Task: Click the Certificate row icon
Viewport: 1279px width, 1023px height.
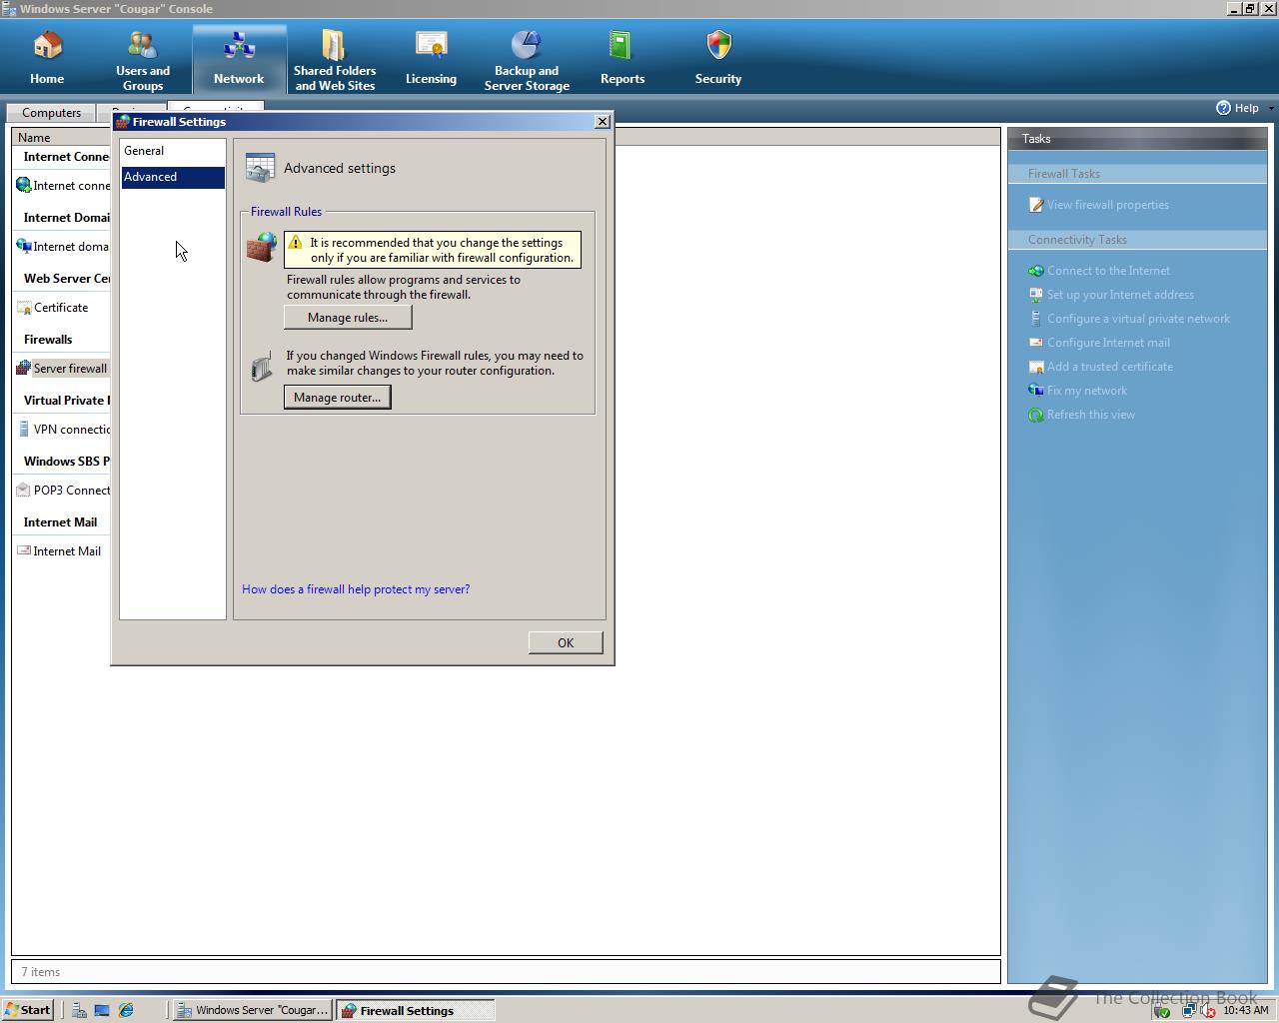Action: pos(24,308)
